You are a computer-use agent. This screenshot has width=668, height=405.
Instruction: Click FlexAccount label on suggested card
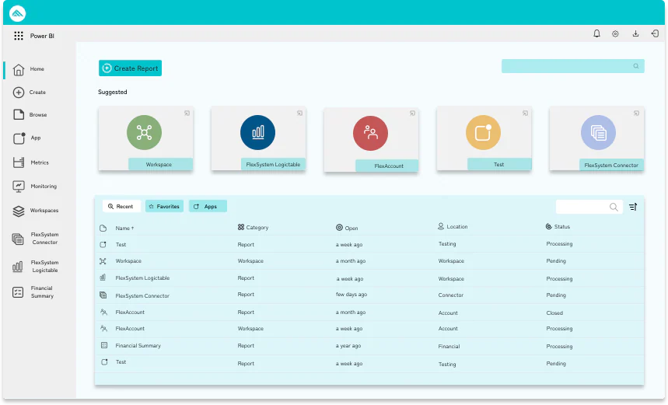(386, 166)
